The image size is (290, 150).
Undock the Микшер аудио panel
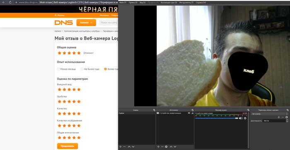[x=248, y=110]
